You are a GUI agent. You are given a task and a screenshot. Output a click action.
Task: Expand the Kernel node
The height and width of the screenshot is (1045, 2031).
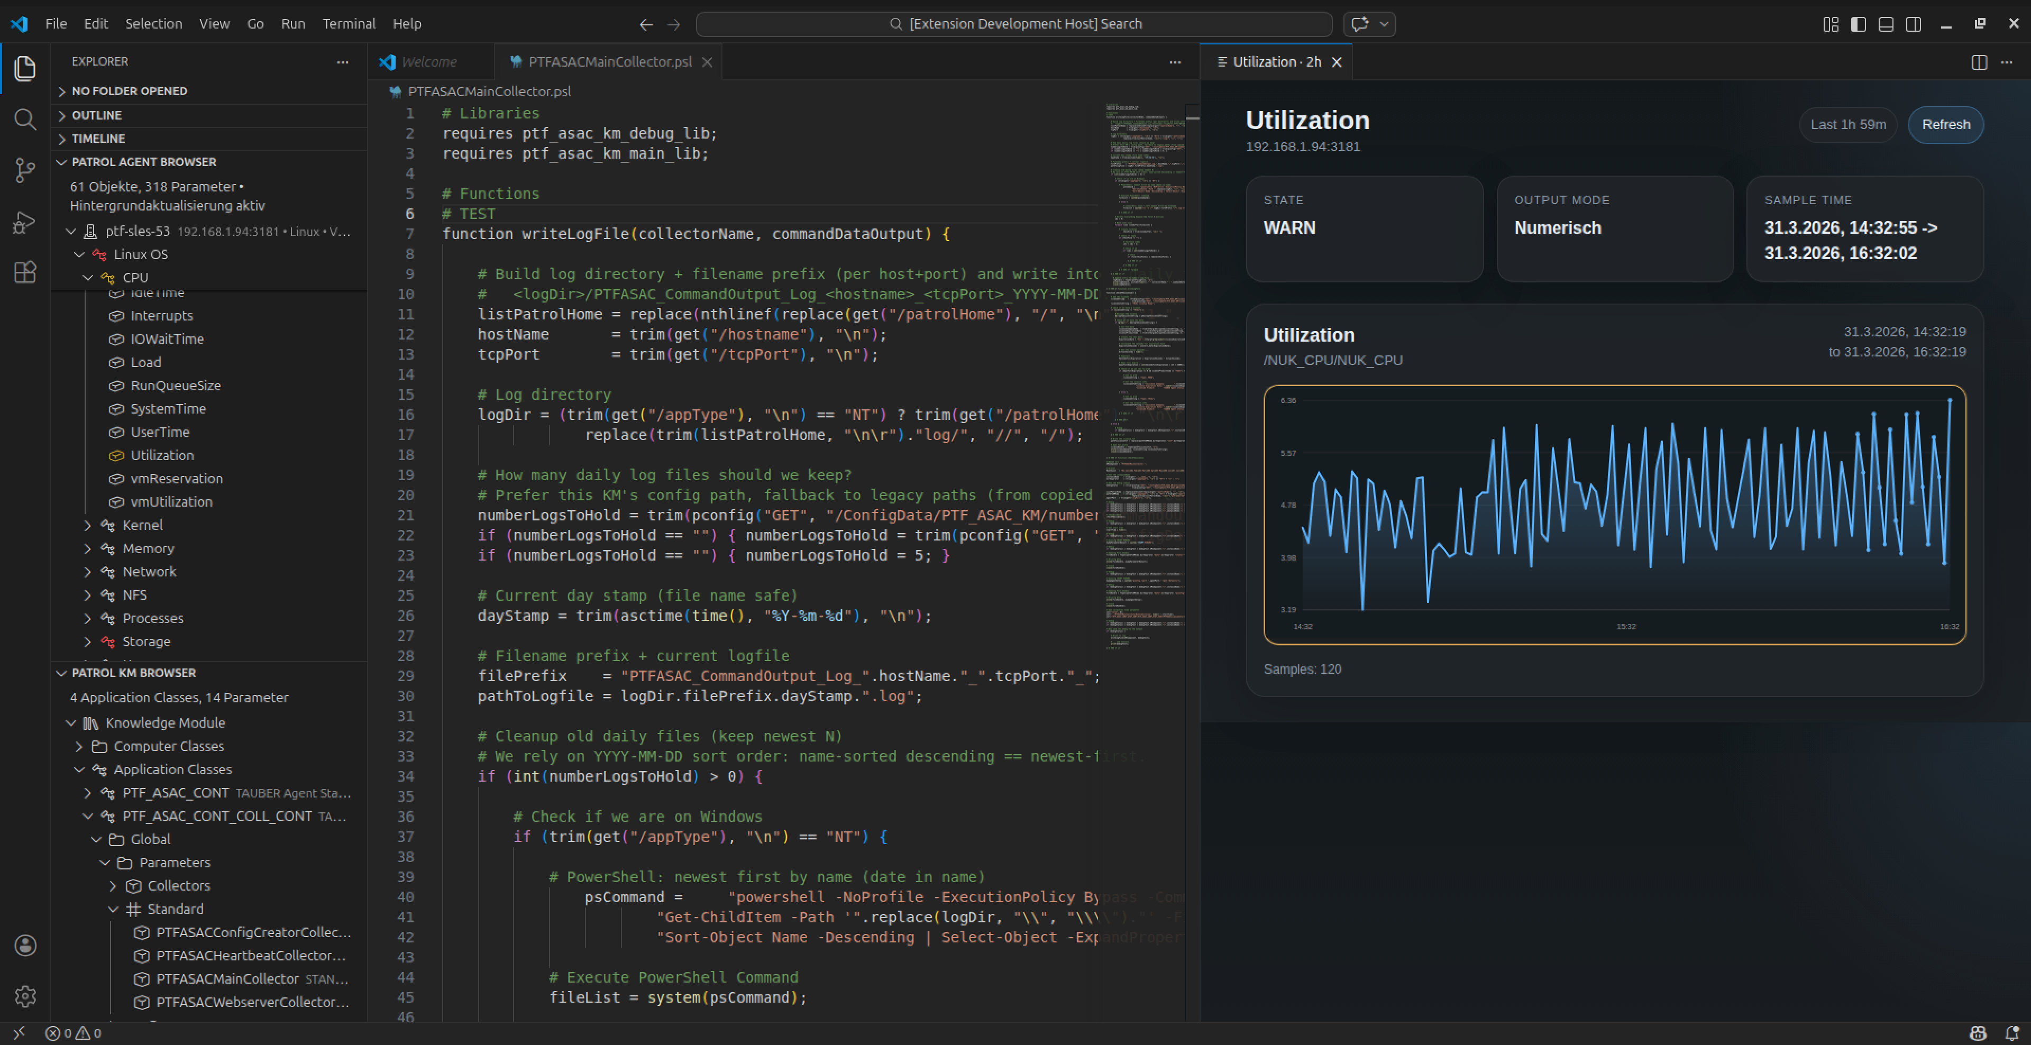click(88, 525)
